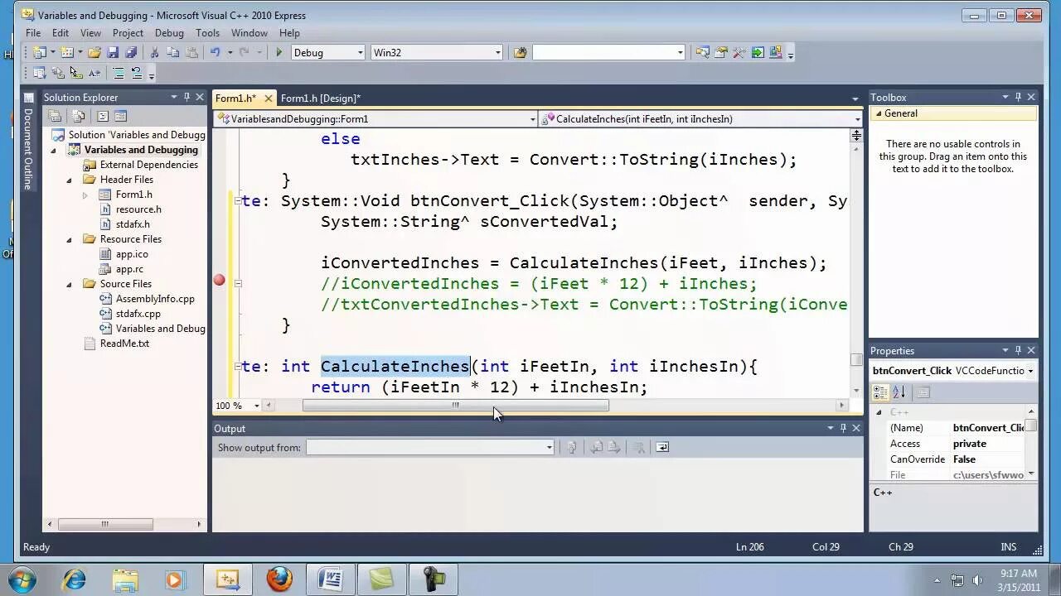Click the Windows Start button
The height and width of the screenshot is (596, 1061).
(x=21, y=579)
